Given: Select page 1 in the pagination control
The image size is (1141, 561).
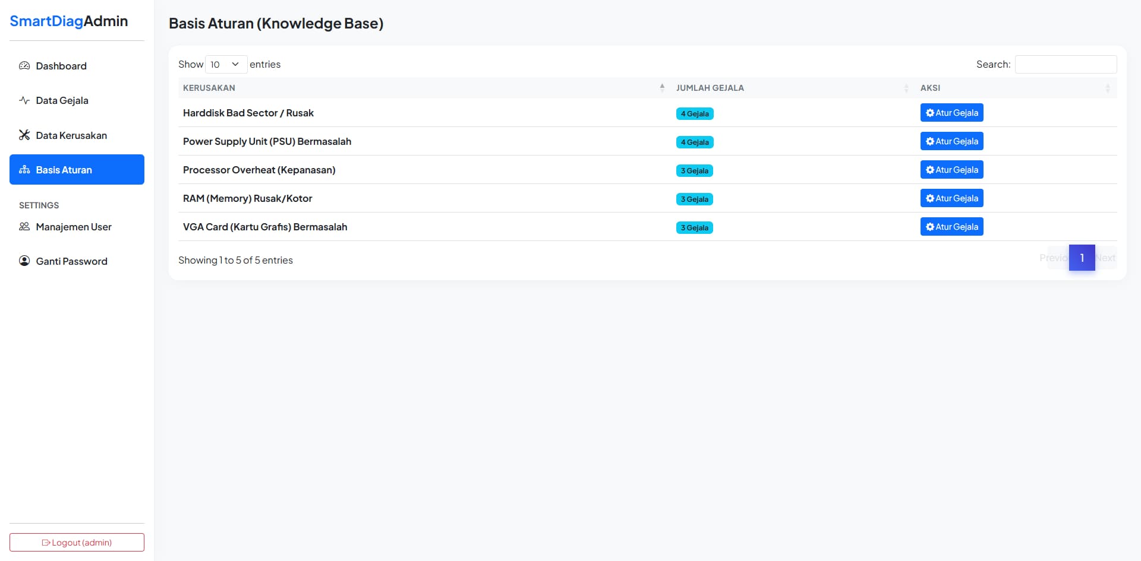Looking at the screenshot, I should point(1082,258).
